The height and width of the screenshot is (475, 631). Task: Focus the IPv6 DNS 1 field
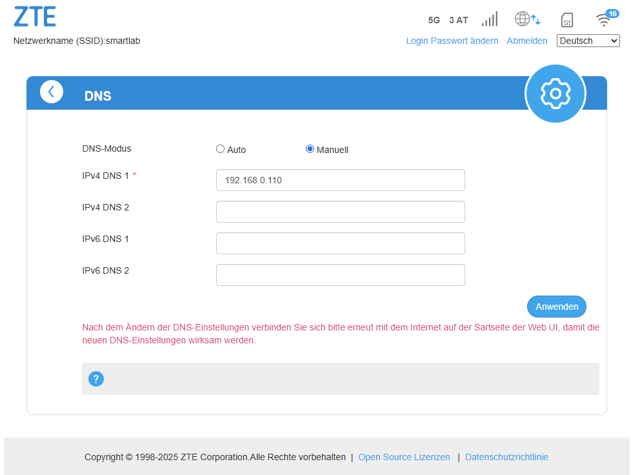340,243
